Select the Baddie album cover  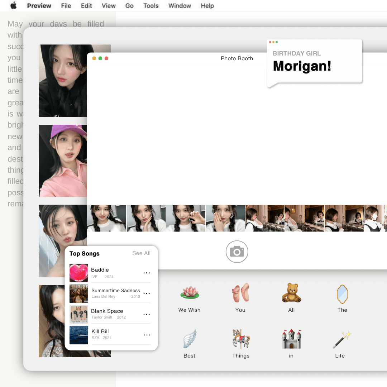[x=79, y=273]
